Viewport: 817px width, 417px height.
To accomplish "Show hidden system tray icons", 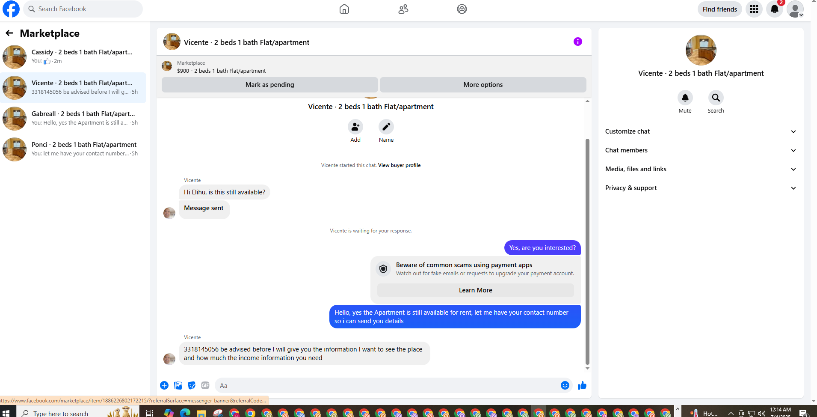I will (731, 413).
